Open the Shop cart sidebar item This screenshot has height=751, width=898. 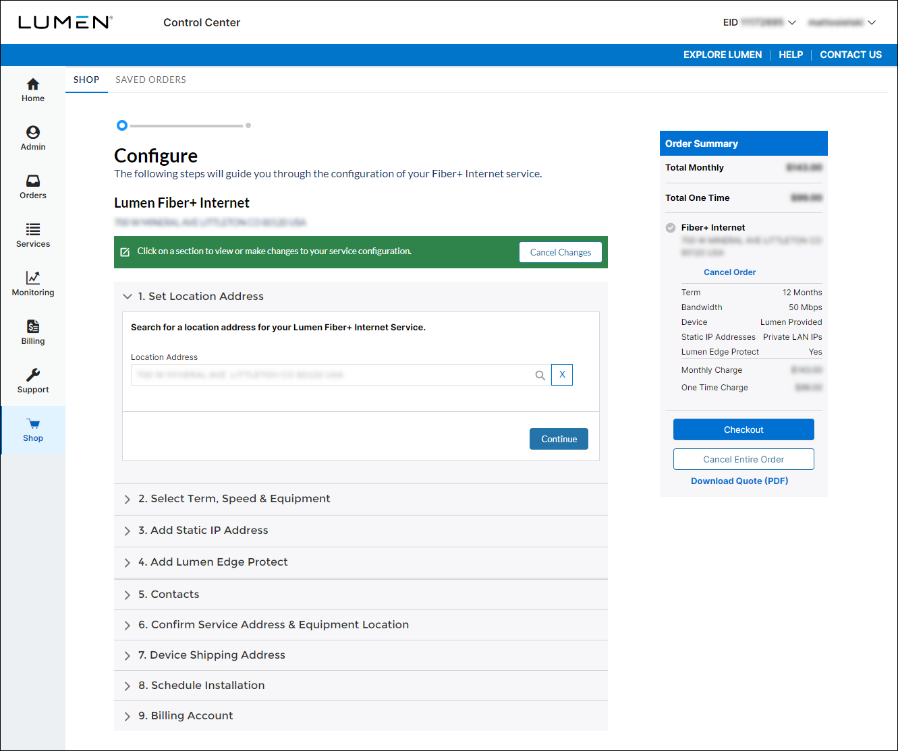(x=33, y=430)
